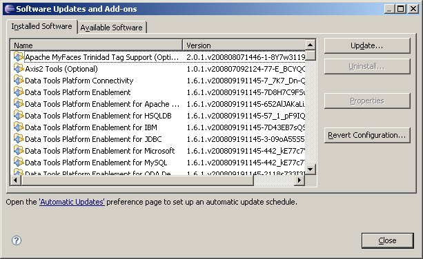This screenshot has height=259, width=423.
Task: Click version 2.0.1.v200808071446 cell
Action: [246, 57]
